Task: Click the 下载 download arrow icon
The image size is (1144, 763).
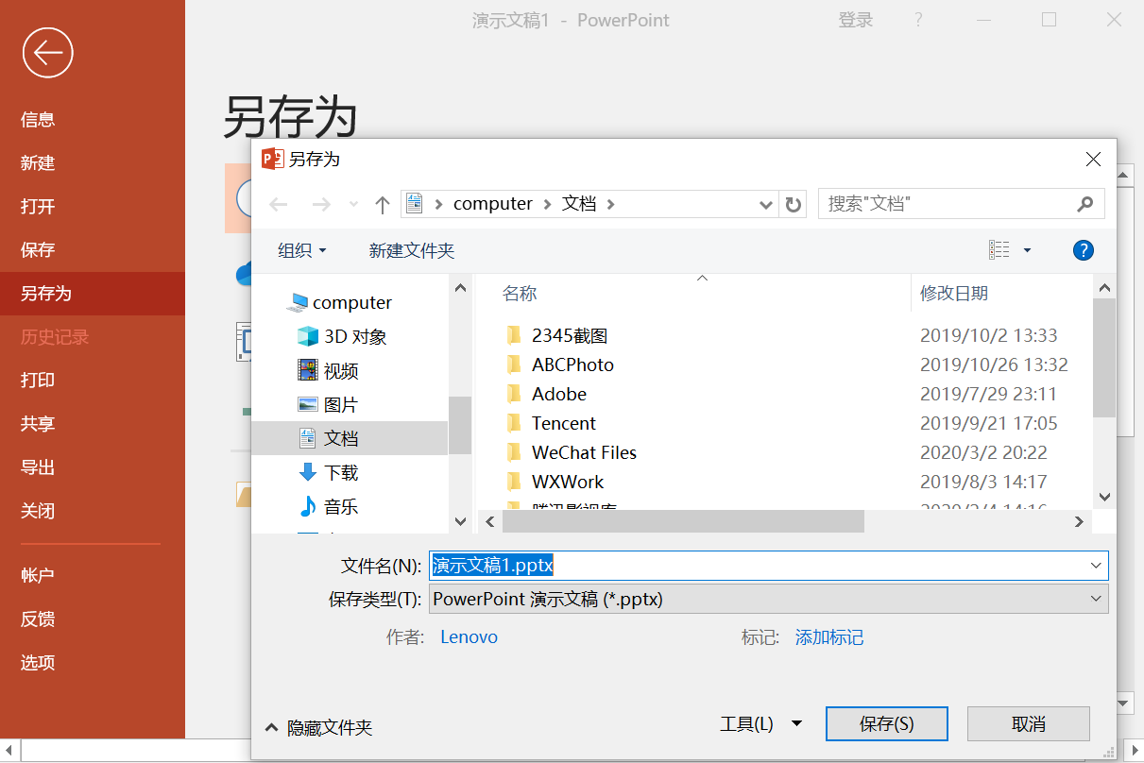Action: (x=307, y=472)
